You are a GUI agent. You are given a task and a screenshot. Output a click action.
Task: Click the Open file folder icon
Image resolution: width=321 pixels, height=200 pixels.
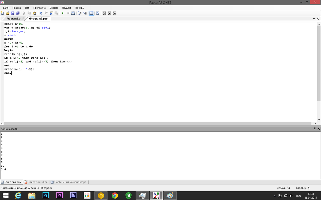(x=7, y=13)
